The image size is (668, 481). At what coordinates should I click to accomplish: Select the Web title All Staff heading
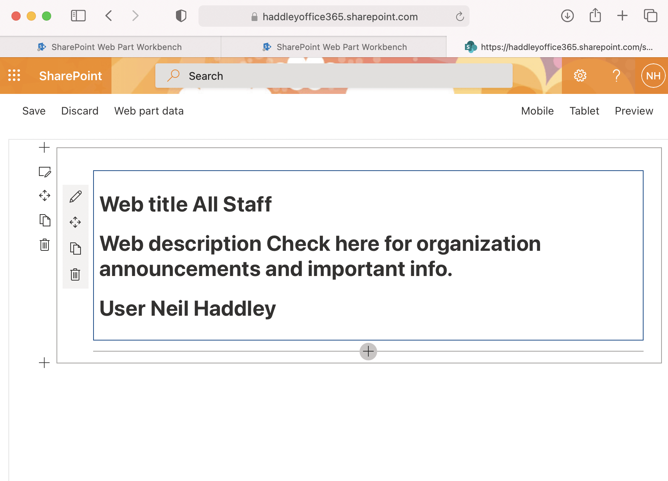point(186,204)
